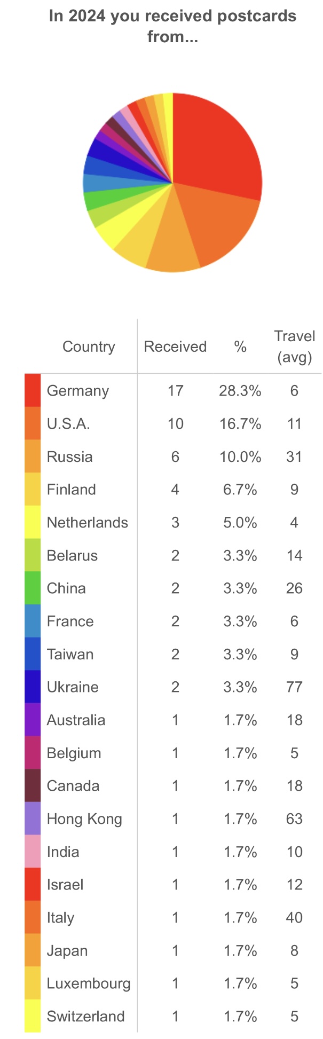Select Ukraine's average travel value 77
Image resolution: width=323 pixels, height=1039 pixels.
[295, 687]
